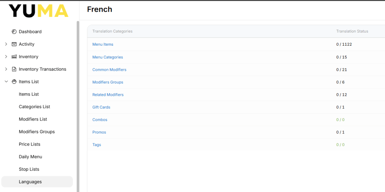Click the YUMA logo
Viewport: 385px width, 192px height.
pos(39,11)
